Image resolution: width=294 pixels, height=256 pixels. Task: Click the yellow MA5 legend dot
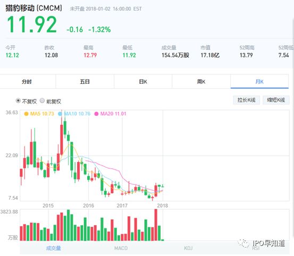tap(26, 114)
